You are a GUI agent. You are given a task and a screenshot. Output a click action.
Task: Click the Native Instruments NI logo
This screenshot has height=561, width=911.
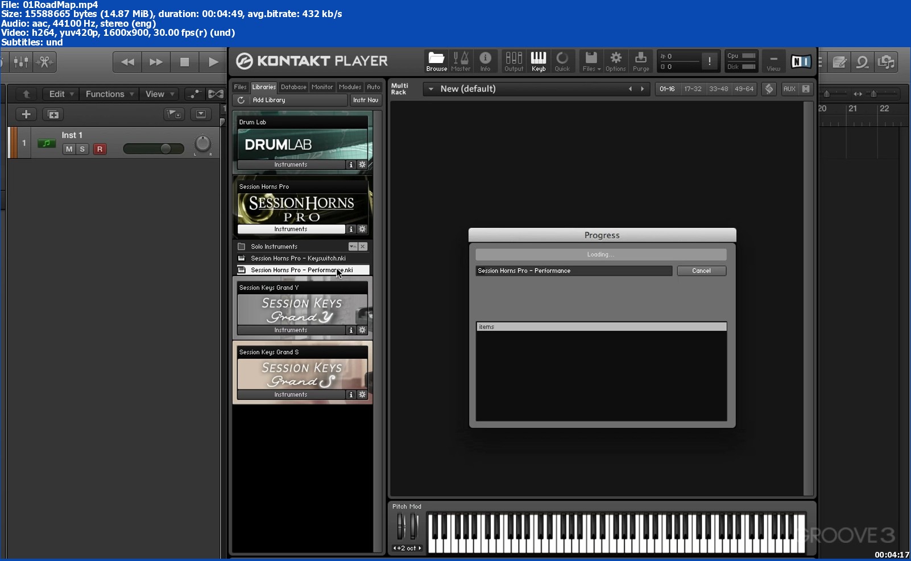pyautogui.click(x=801, y=61)
